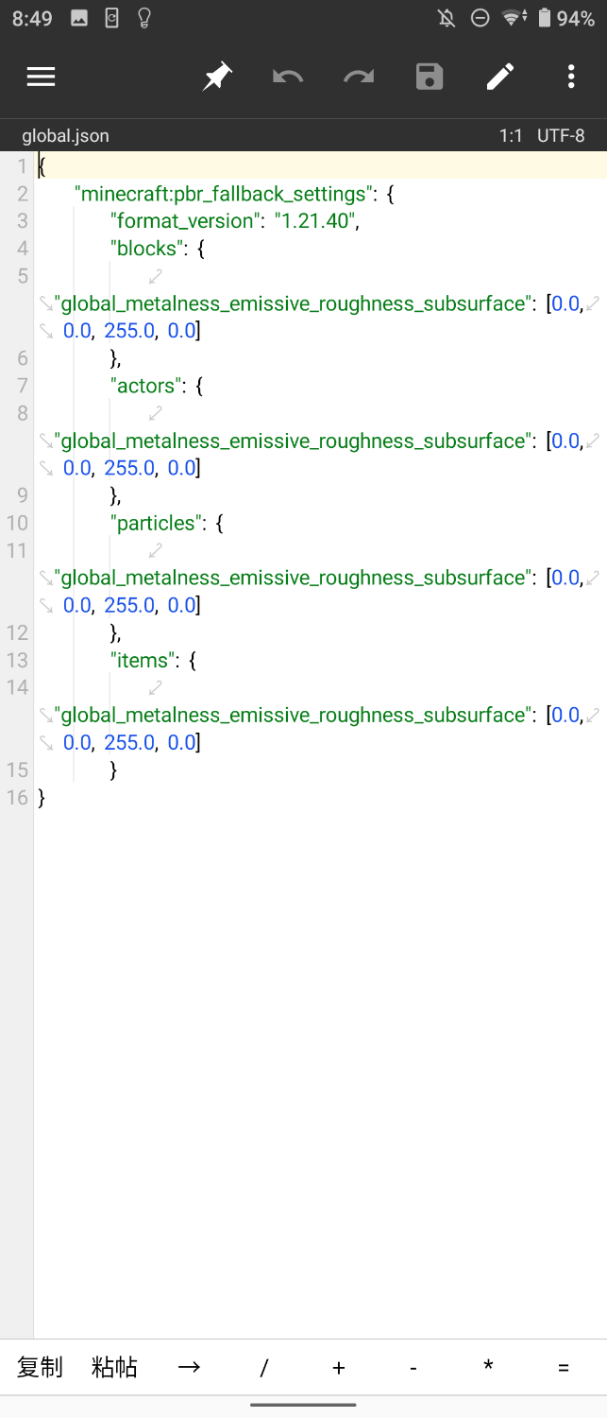Save the file with floppy disk icon
This screenshot has height=1418, width=607.
(430, 77)
